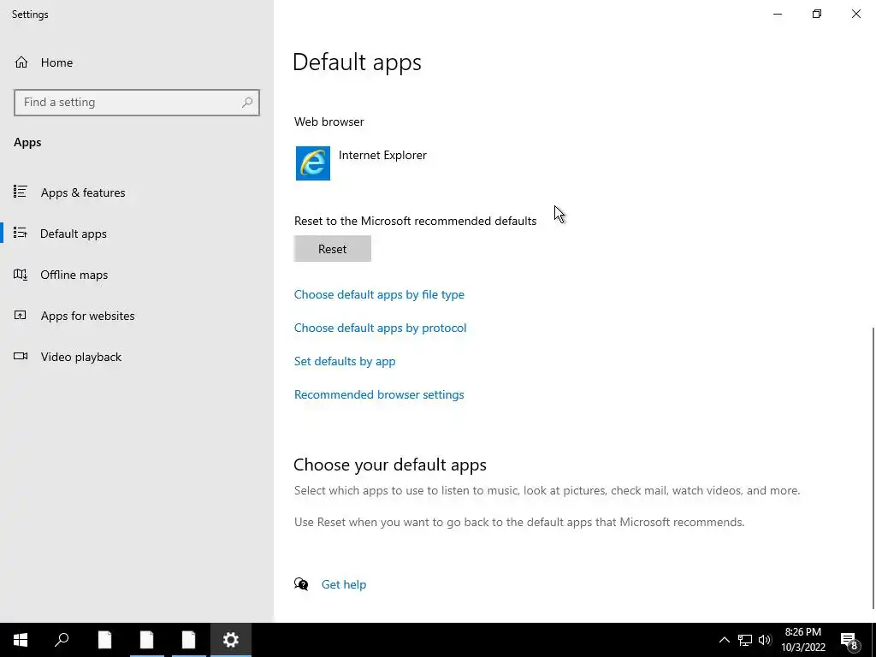This screenshot has height=657, width=876.
Task: Click the Offline maps map icon
Action: (x=21, y=275)
